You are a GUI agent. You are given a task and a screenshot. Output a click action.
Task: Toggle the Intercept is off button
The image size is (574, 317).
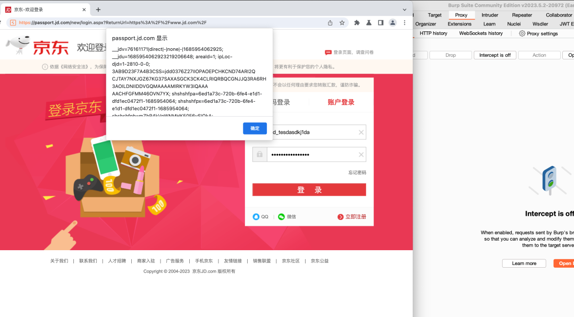pos(495,55)
